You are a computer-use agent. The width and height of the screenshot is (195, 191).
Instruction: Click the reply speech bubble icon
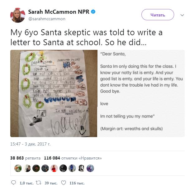13,183
